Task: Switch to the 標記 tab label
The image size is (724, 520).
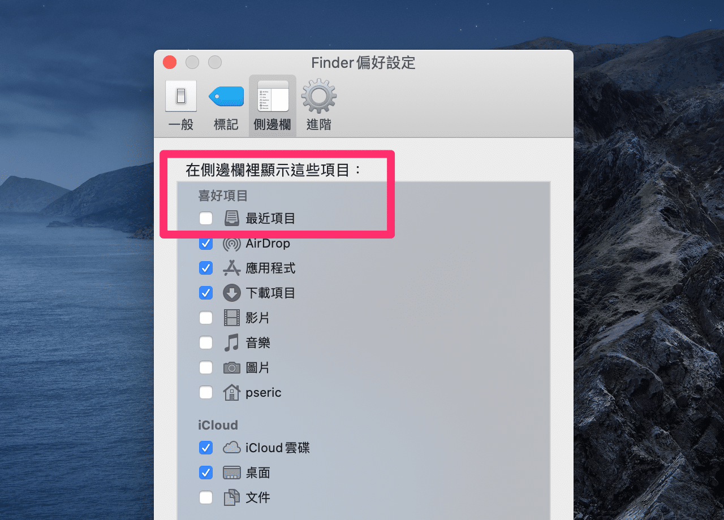Action: (226, 125)
